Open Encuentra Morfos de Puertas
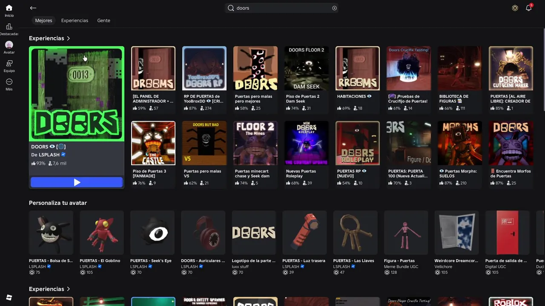 point(511,154)
